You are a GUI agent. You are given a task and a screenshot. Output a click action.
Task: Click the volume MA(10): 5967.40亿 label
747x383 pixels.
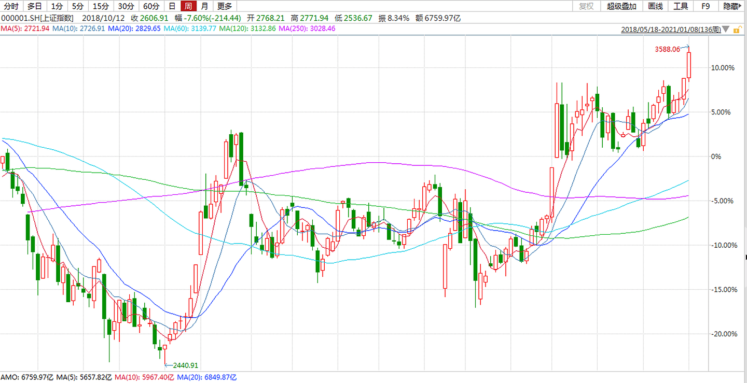click(x=144, y=377)
